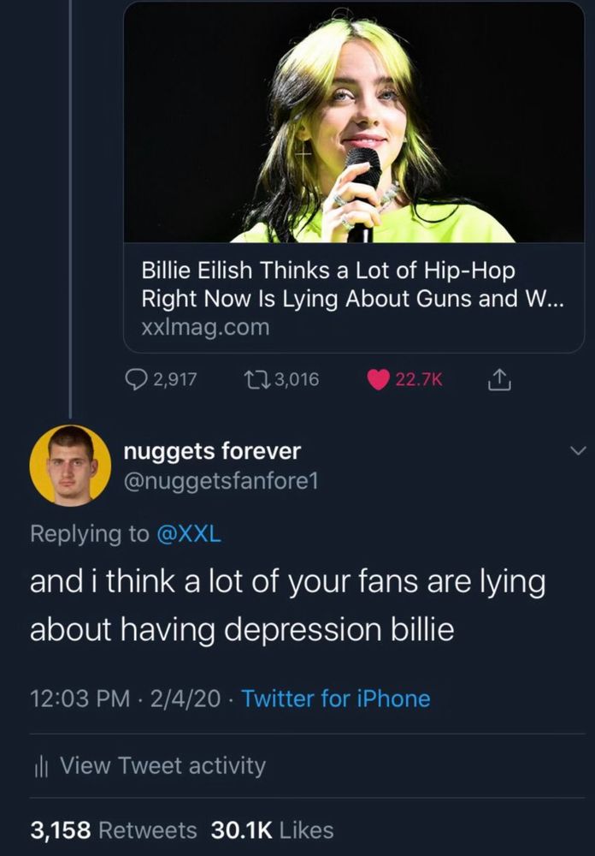Click the Twitter for iPhone link
The height and width of the screenshot is (856, 595).
pos(336,698)
